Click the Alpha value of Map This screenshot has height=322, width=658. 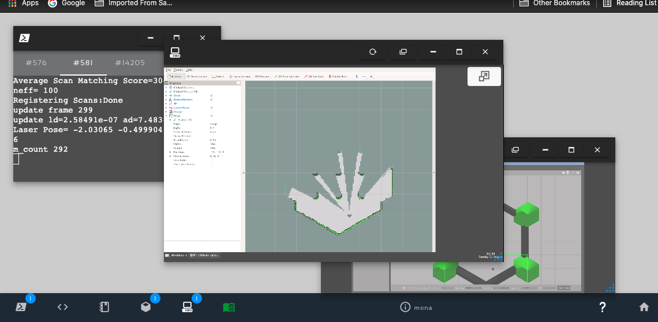click(x=212, y=128)
